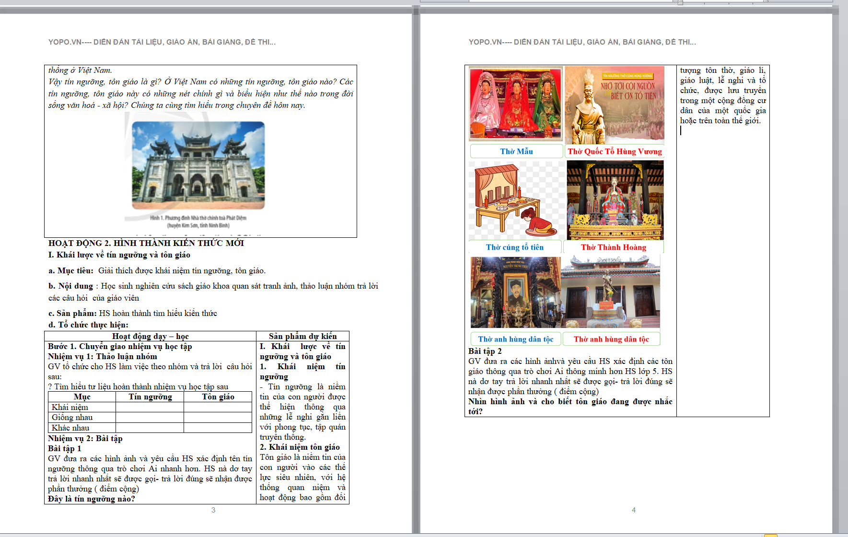Viewport: 848px width, 537px height.
Task: Click the 'a. Mục tiêu:' label
Action: pyautogui.click(x=71, y=270)
